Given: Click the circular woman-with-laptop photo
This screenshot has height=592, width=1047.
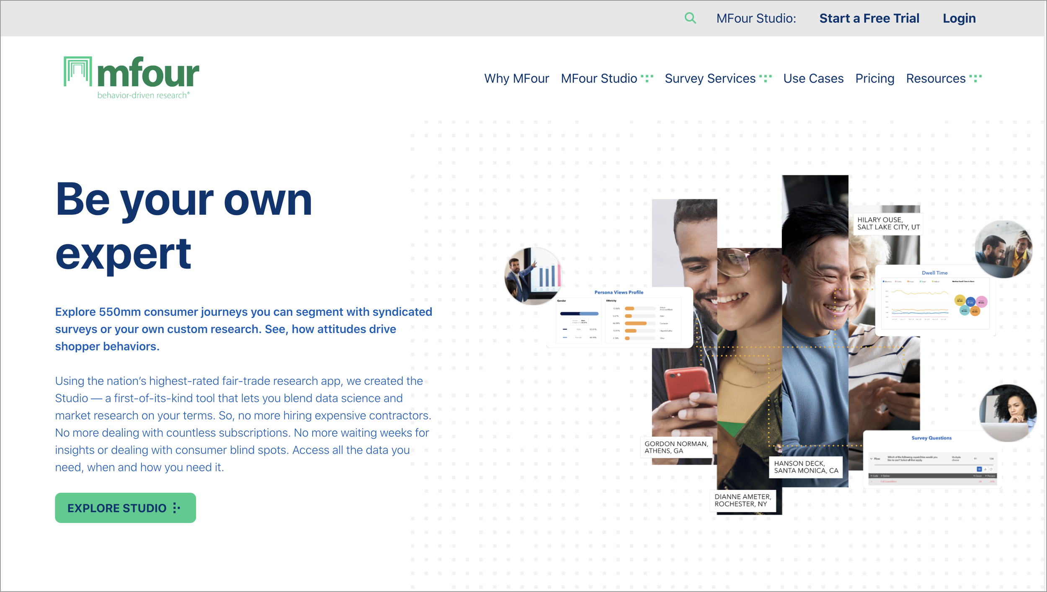Looking at the screenshot, I should click(x=1008, y=412).
